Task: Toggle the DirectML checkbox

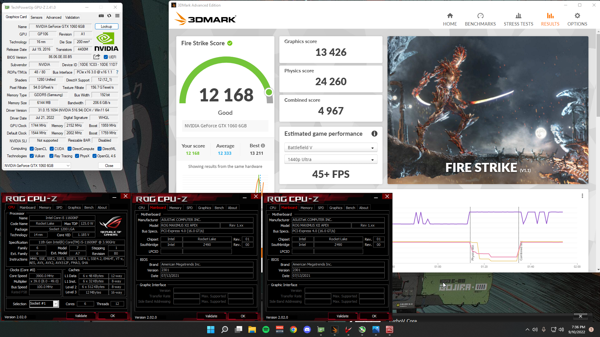Action: (99, 149)
